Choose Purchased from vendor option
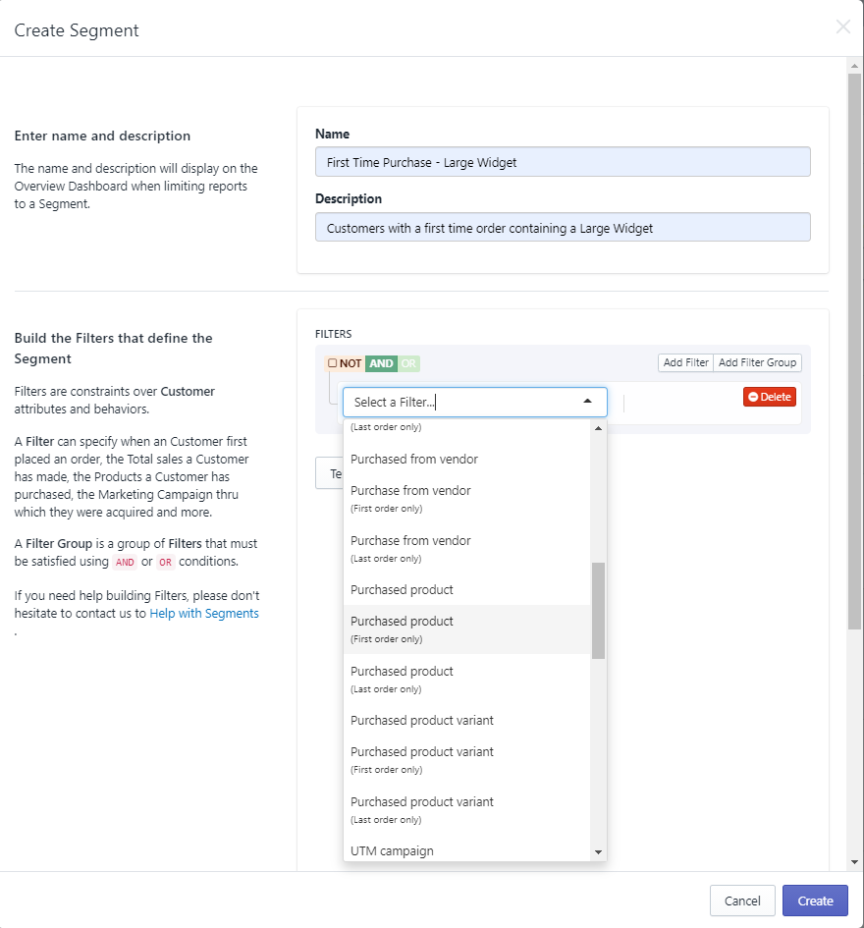The image size is (864, 928). 467,460
